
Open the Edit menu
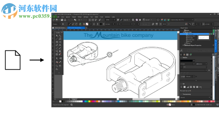tap(58, 17)
